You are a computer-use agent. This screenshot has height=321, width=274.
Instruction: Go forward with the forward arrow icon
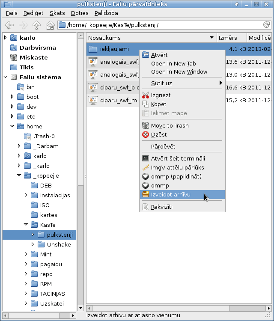(x=23, y=25)
